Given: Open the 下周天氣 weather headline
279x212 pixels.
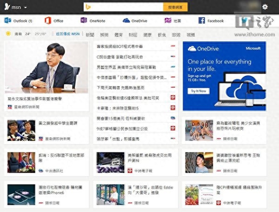Looking at the screenshot, I should pos(120,88).
